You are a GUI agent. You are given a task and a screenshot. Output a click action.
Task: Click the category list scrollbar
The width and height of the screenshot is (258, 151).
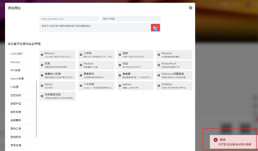pyautogui.click(x=36, y=109)
